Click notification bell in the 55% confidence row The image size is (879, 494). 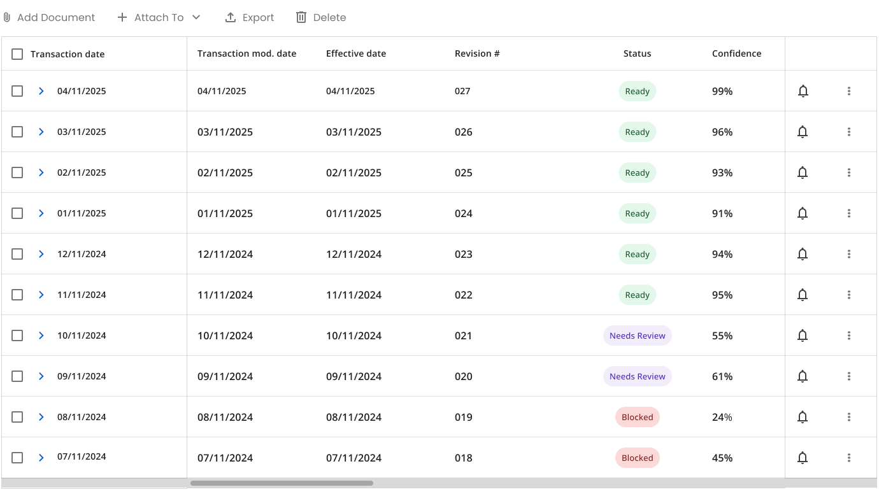(x=803, y=335)
